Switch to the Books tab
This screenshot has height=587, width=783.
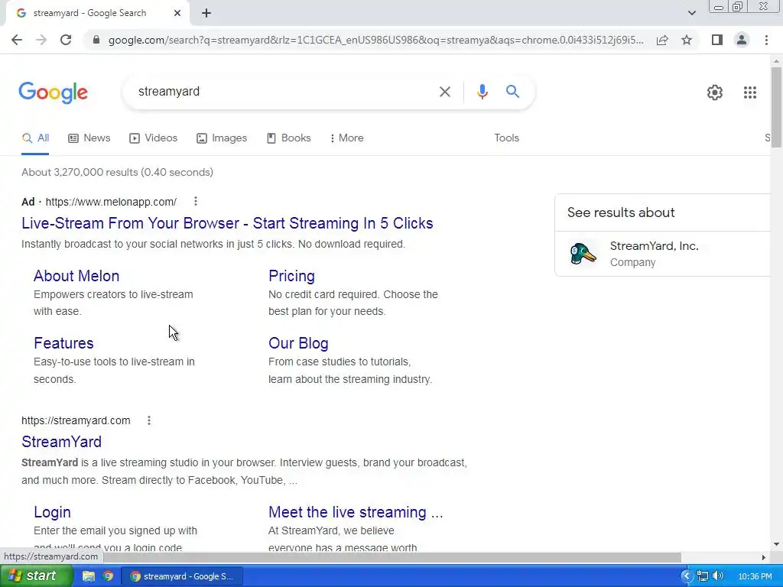(x=289, y=138)
